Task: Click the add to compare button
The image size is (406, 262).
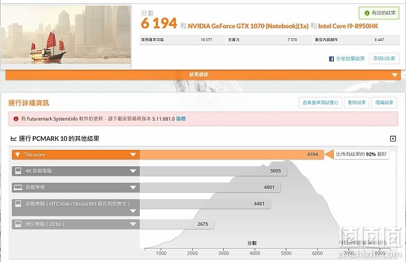Action: [384, 59]
